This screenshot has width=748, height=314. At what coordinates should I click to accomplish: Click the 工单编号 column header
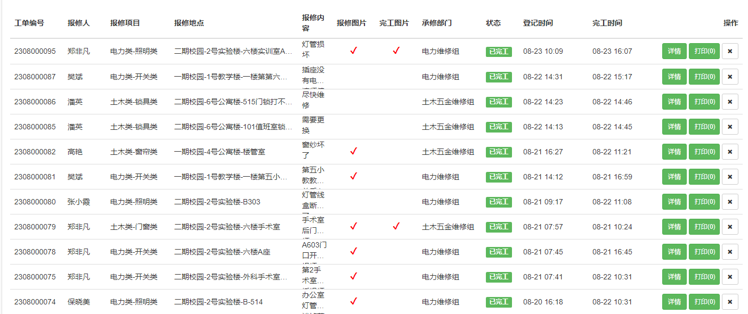point(29,23)
